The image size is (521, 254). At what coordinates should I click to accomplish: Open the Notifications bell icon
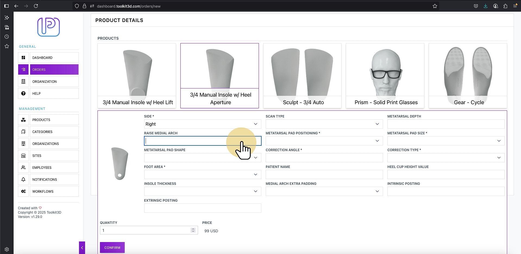tap(23, 179)
